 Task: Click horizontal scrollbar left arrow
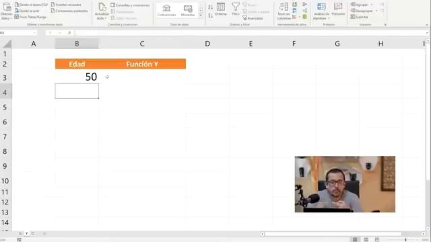click(262, 234)
